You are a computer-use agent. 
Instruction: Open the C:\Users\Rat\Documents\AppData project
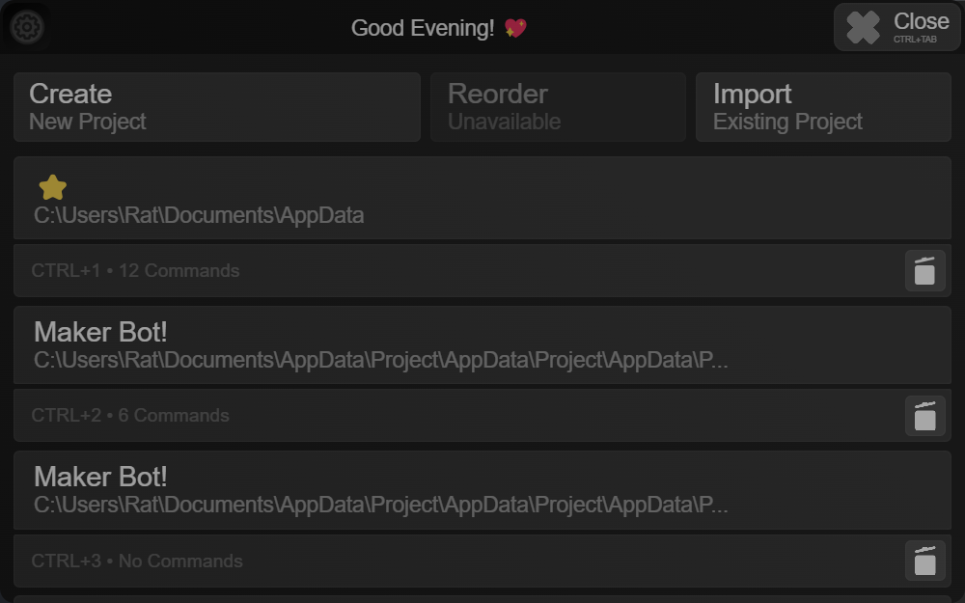coord(482,198)
